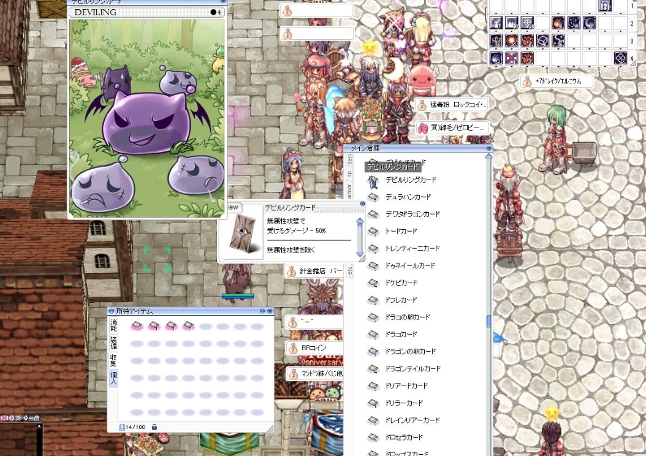This screenshot has height=456, width=646.
Task: Click the Deviling card illustration
Action: (x=146, y=118)
